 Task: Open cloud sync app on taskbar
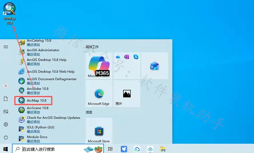click(137, 149)
